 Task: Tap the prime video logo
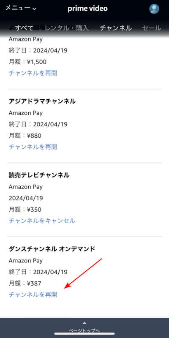87,8
